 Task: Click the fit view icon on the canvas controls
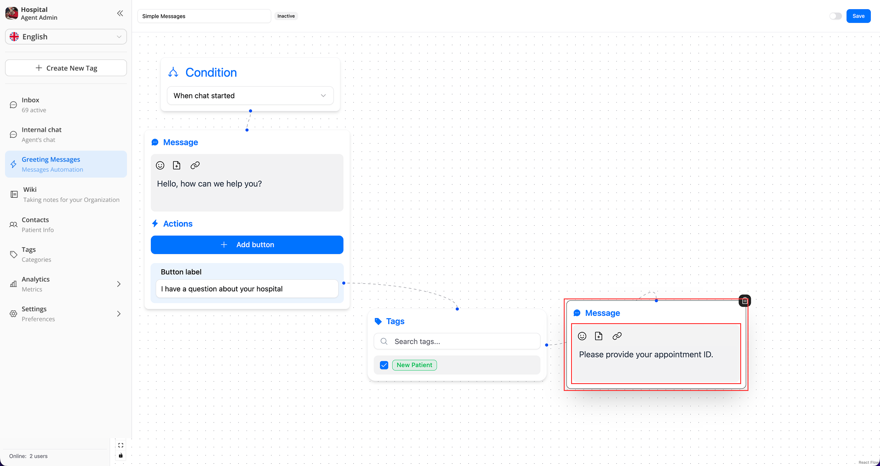121,445
